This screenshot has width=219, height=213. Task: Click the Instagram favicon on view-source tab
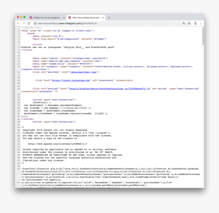coord(70,18)
